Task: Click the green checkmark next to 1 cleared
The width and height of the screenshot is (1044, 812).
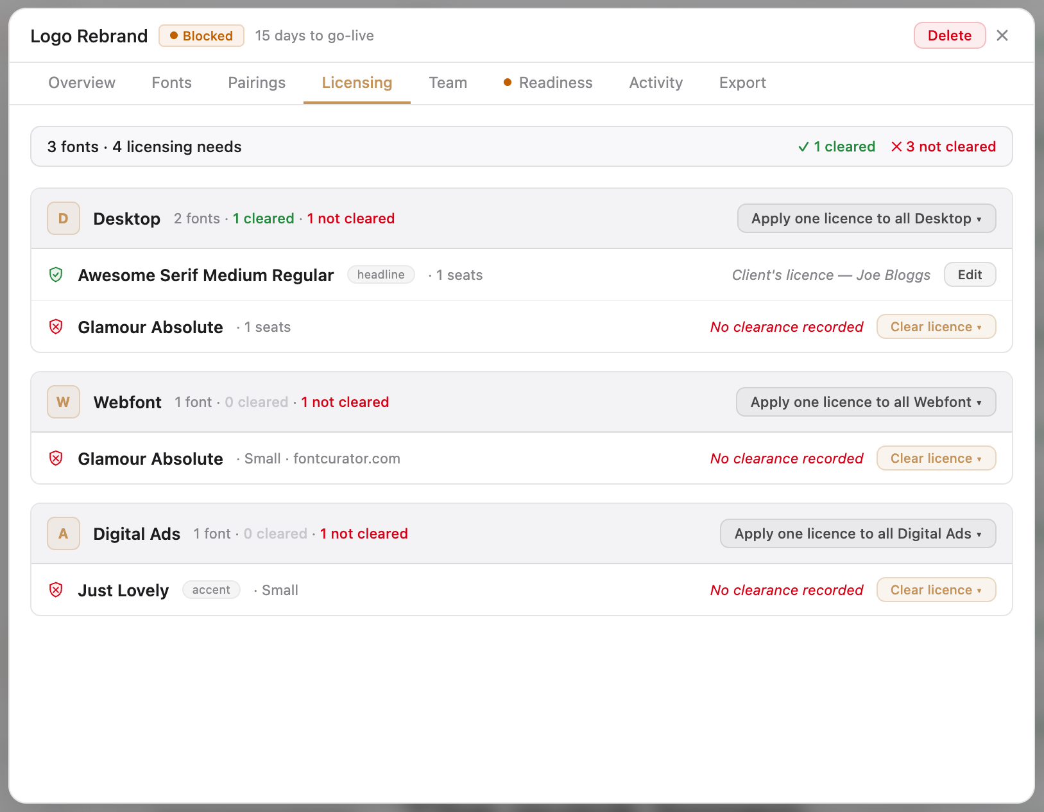Action: pos(803,147)
